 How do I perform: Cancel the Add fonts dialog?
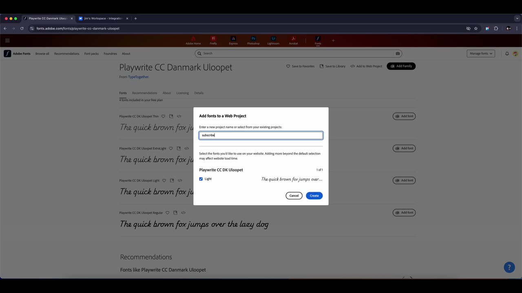click(294, 196)
